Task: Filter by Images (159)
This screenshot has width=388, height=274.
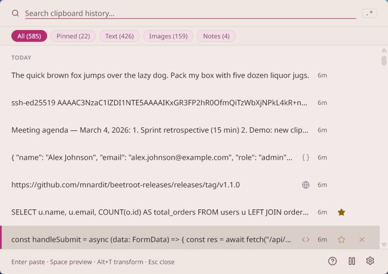Action: 168,36
